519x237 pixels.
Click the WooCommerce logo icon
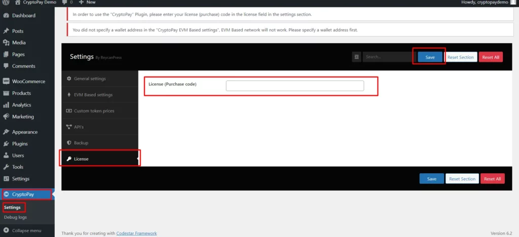pyautogui.click(x=6, y=82)
